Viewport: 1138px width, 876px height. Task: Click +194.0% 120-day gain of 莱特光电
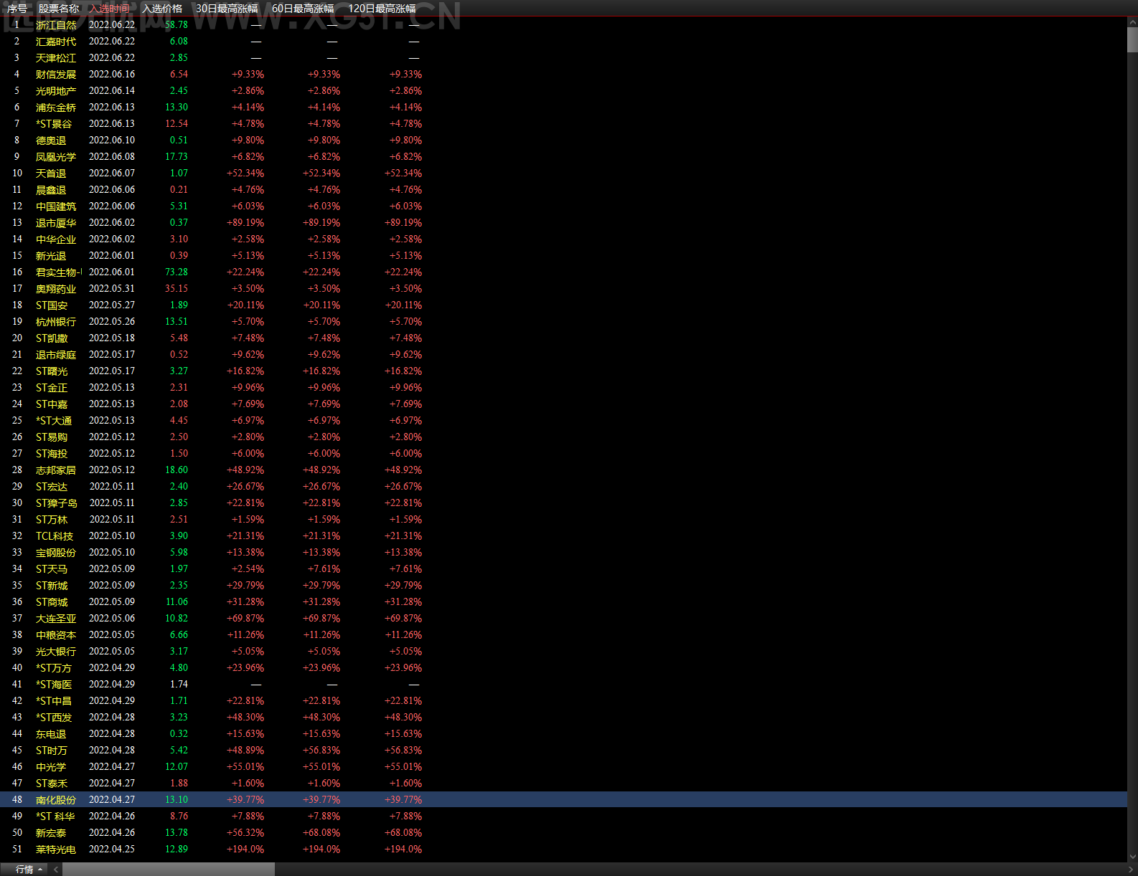click(403, 849)
